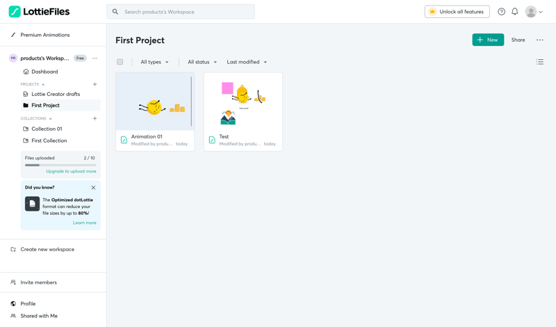556x327 pixels.
Task: Click the Test title
Action: coord(224,136)
